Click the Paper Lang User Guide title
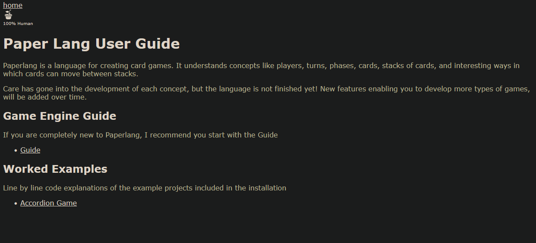Viewport: 536px width, 243px height. [91, 44]
